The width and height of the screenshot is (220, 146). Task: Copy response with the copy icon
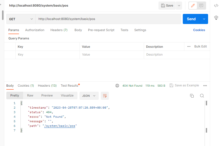click(x=192, y=96)
